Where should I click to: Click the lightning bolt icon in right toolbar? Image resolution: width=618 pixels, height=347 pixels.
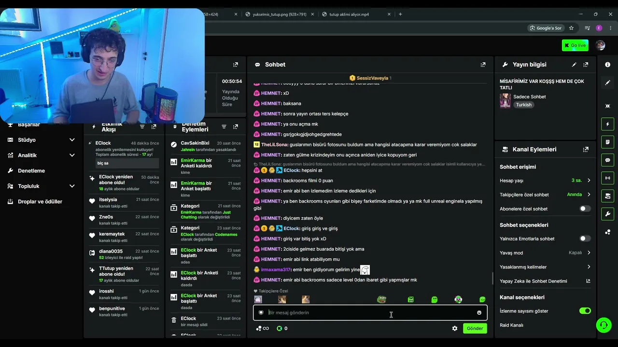[607, 124]
